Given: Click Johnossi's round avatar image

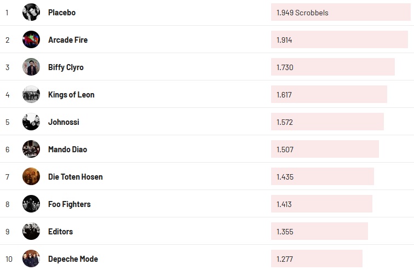Looking at the screenshot, I should tap(31, 122).
